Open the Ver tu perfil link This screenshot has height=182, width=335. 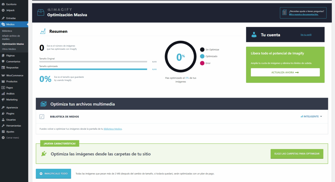click(306, 35)
